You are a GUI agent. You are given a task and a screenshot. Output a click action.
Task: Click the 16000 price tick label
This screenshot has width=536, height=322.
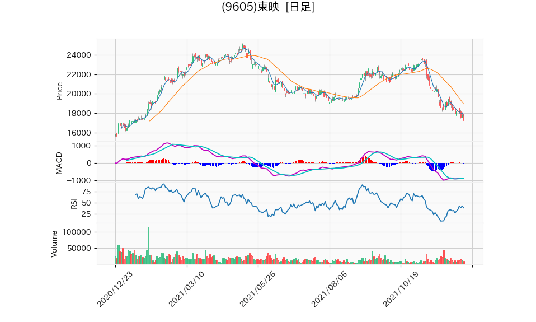pyautogui.click(x=79, y=133)
